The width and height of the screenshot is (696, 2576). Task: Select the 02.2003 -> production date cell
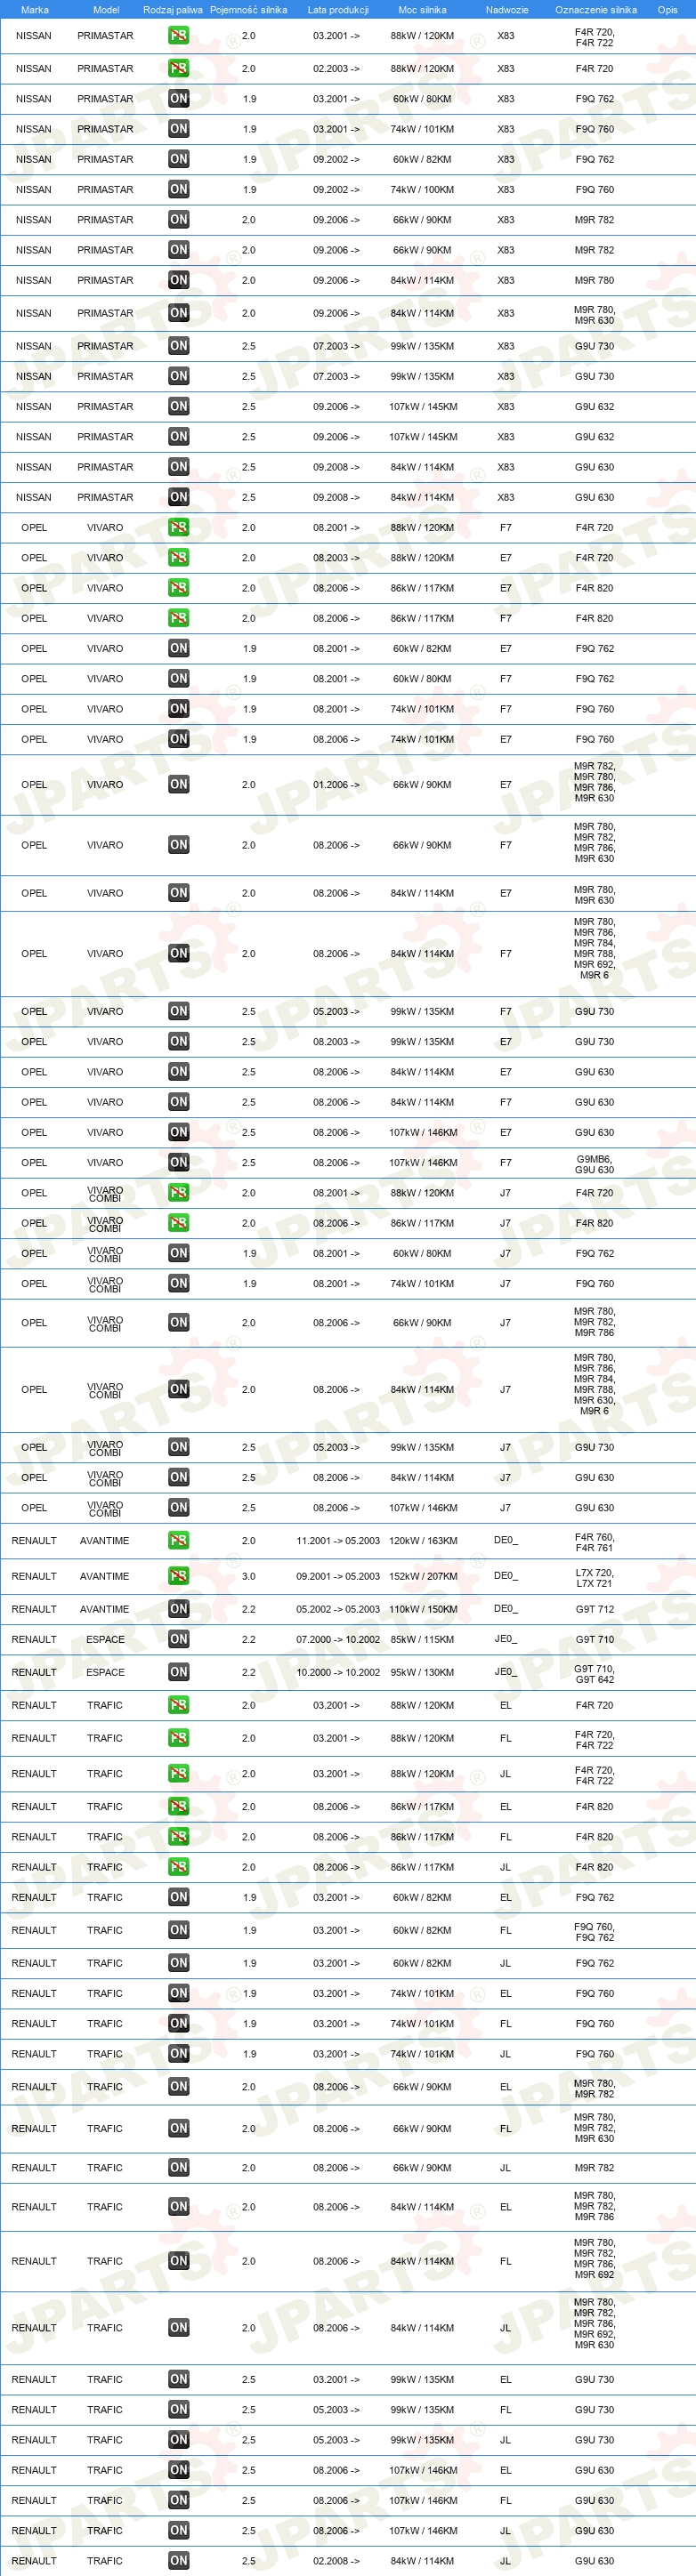tap(336, 68)
